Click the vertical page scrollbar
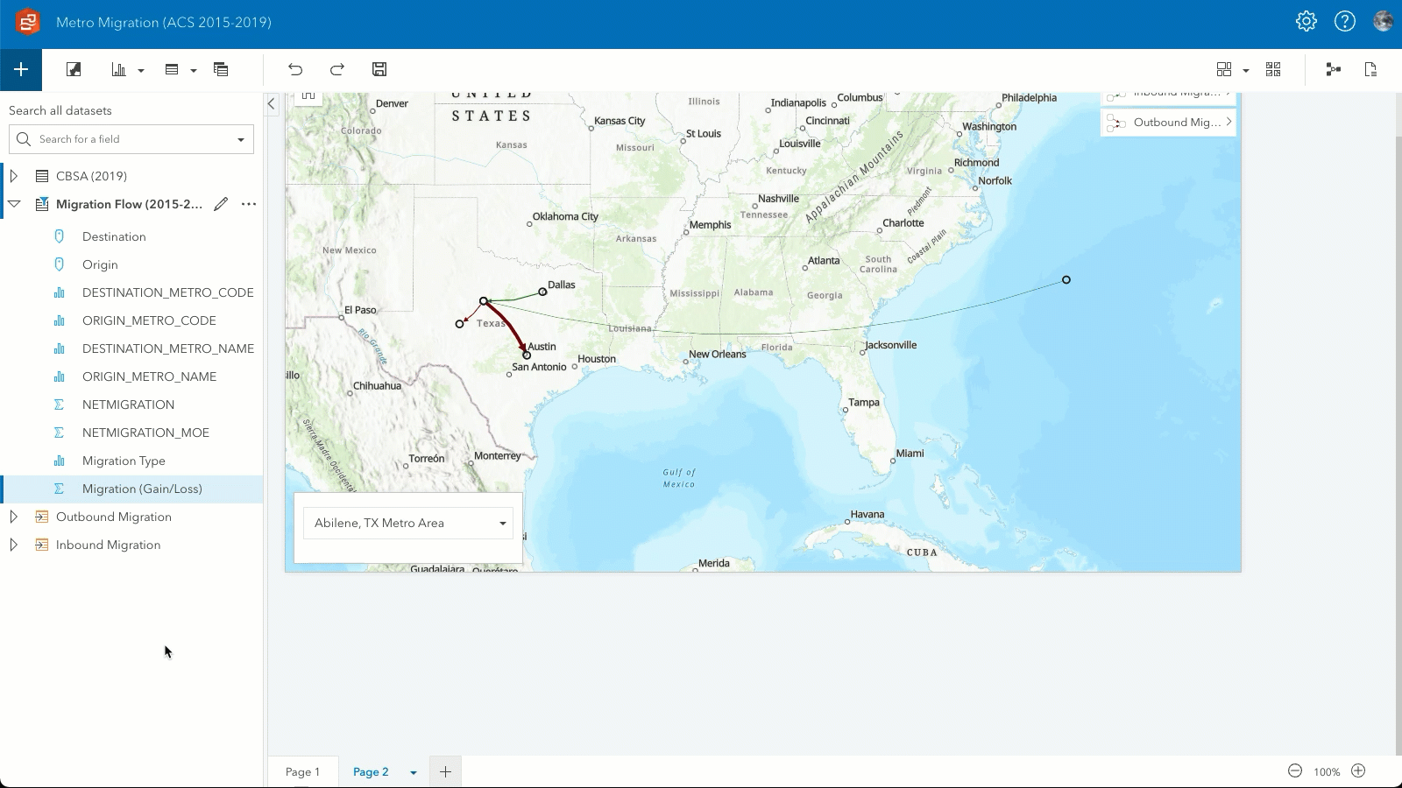 point(1398,447)
